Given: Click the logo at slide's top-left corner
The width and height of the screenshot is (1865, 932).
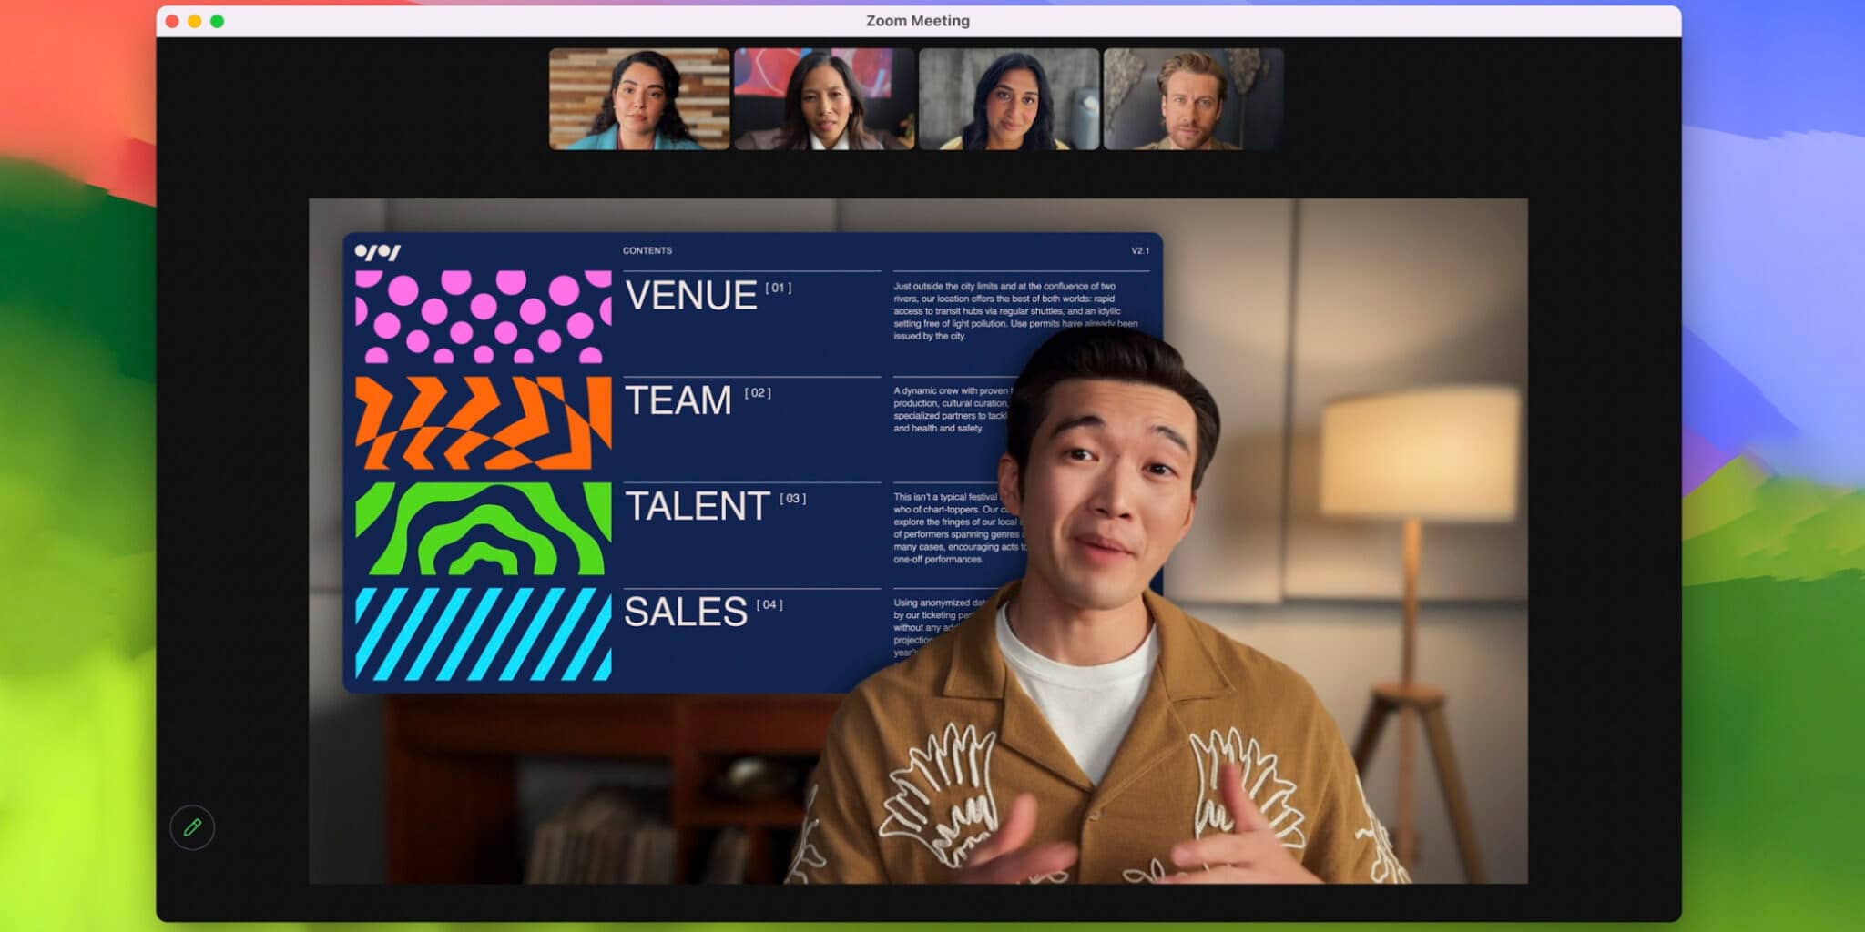Looking at the screenshot, I should click(377, 251).
